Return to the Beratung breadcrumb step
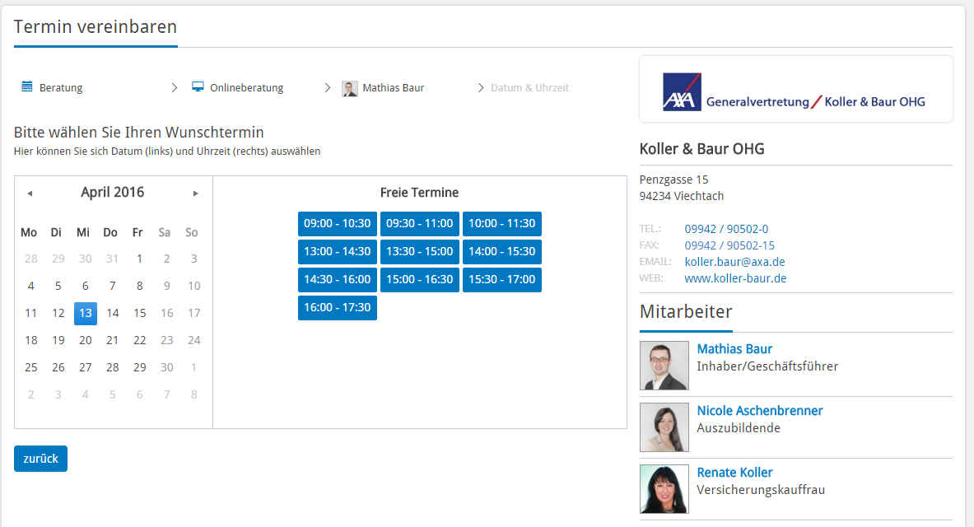Viewport: 974px width, 527px height. [60, 87]
